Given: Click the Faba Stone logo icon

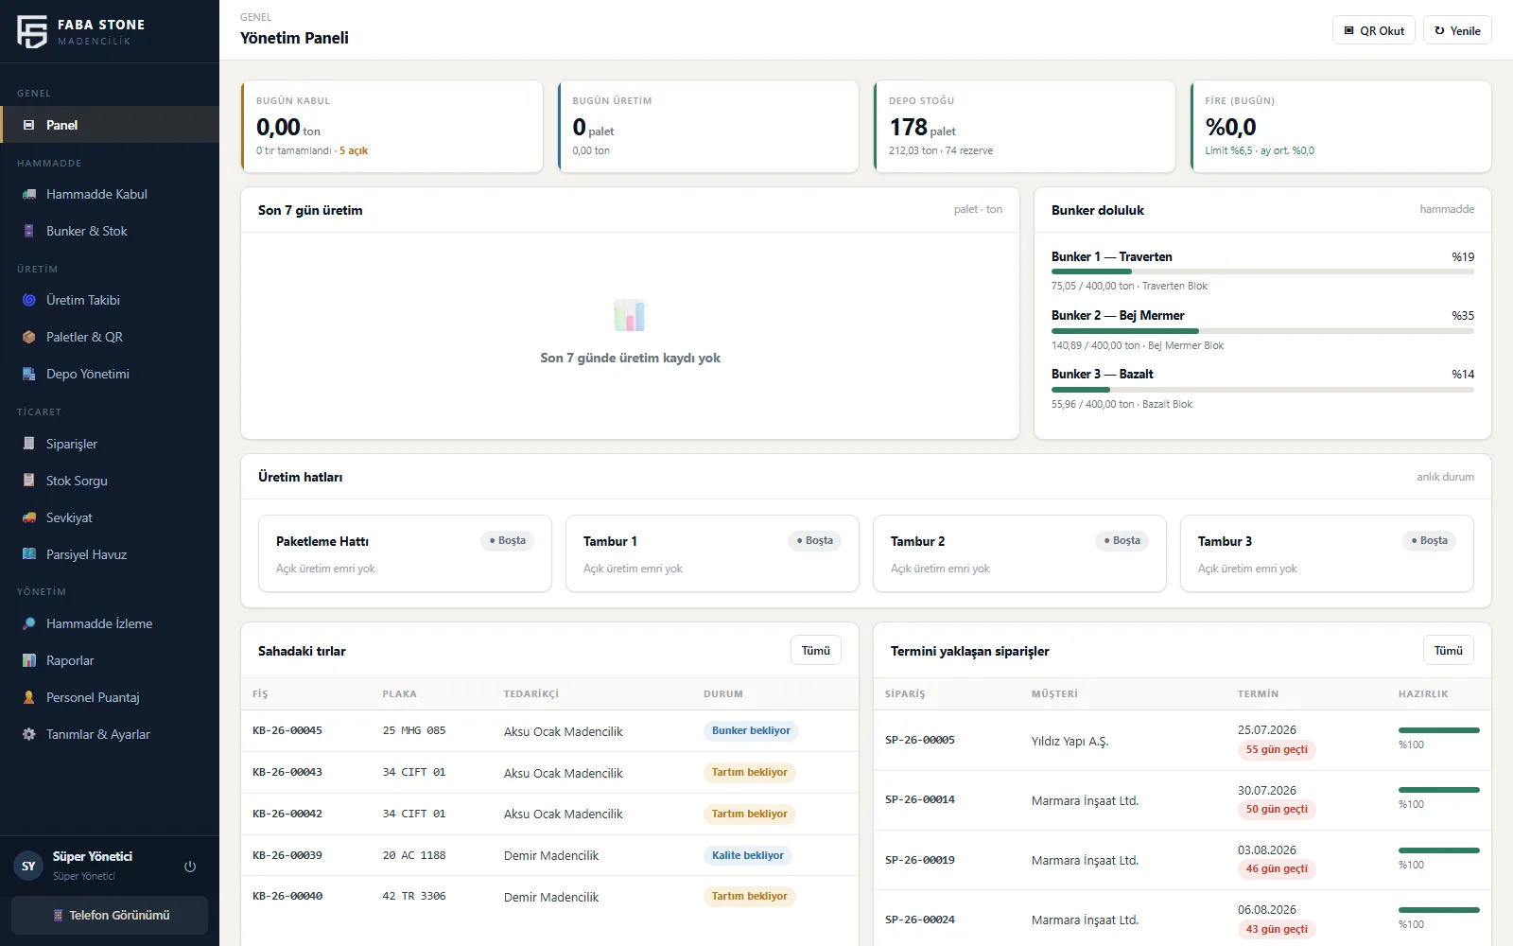Looking at the screenshot, I should tap(32, 31).
